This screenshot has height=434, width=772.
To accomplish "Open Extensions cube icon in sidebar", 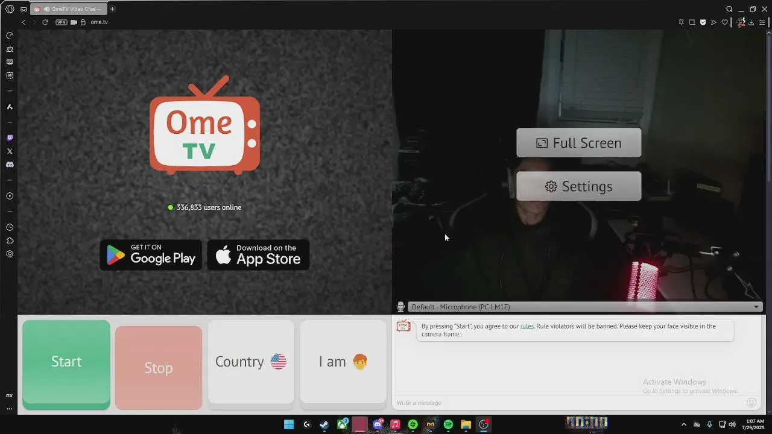I will coord(10,241).
